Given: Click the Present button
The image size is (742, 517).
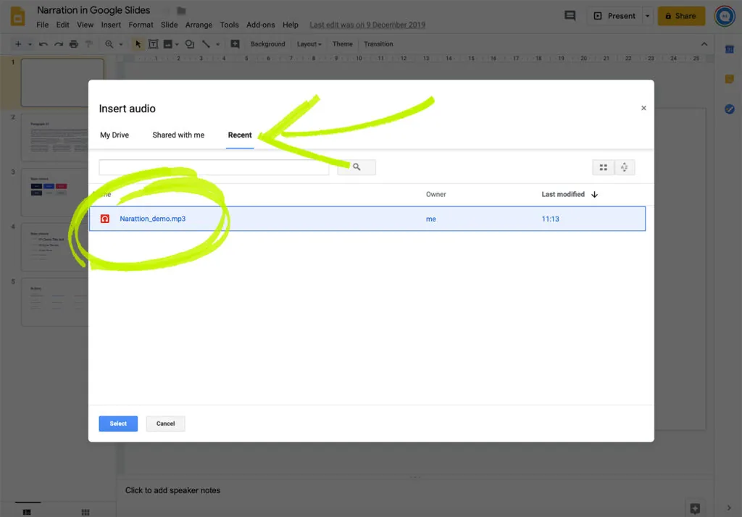Looking at the screenshot, I should pos(614,16).
